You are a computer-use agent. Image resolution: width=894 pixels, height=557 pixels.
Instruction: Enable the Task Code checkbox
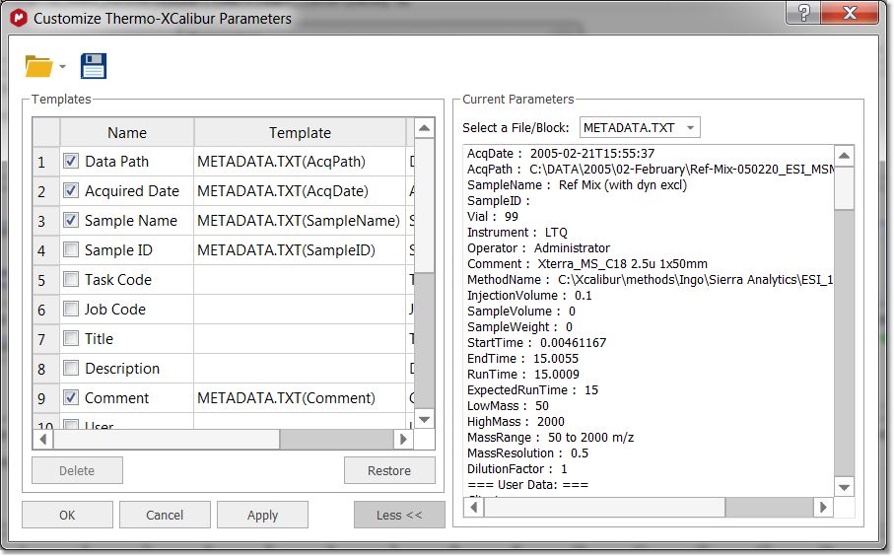[71, 279]
